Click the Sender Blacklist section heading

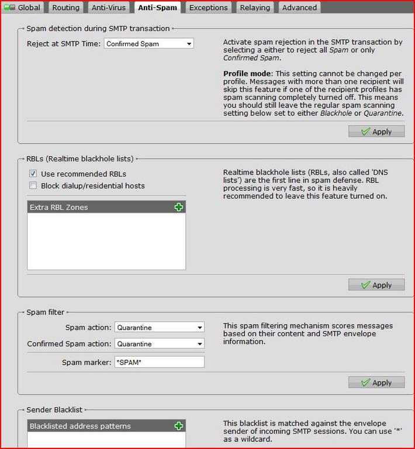tap(54, 410)
